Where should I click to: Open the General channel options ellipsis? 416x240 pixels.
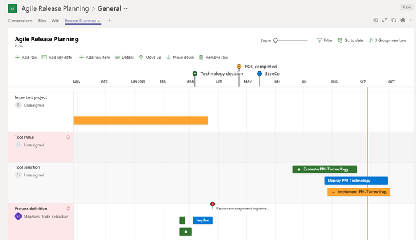[x=127, y=8]
